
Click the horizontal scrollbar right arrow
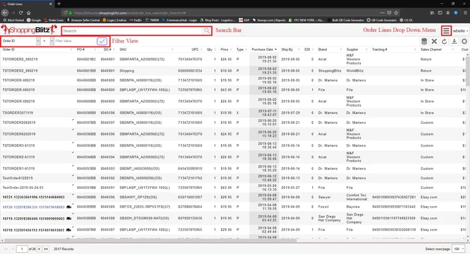[468, 240]
